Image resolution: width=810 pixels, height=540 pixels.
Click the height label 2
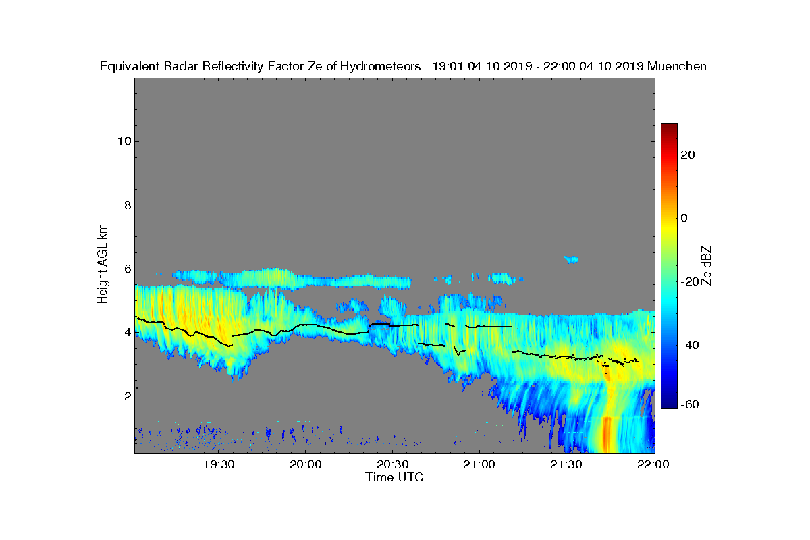pyautogui.click(x=126, y=396)
